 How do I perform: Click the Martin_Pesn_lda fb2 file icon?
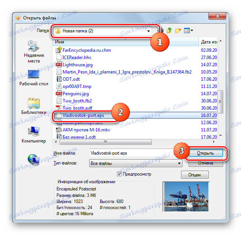tap(59, 72)
